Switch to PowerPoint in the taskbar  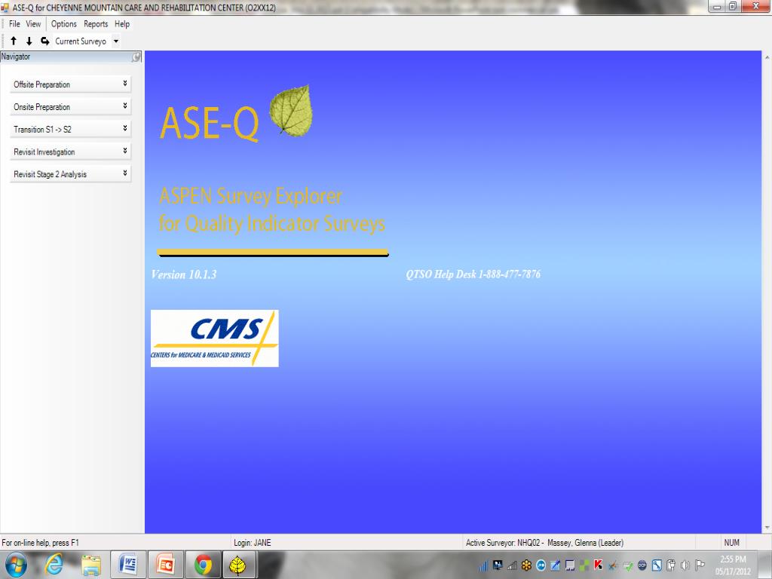tap(166, 565)
